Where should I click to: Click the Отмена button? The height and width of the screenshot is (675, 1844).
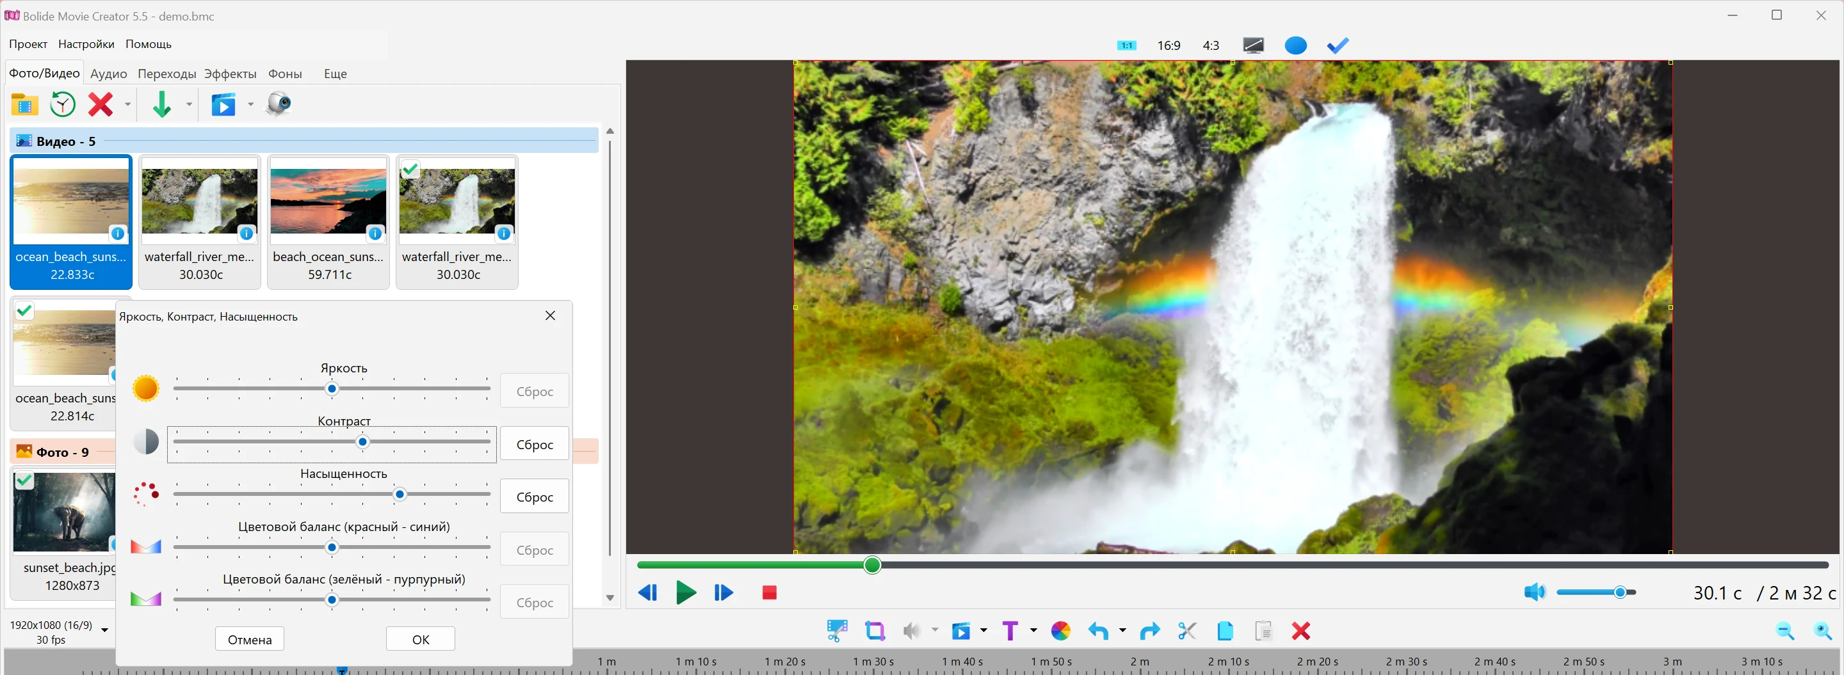(x=249, y=639)
